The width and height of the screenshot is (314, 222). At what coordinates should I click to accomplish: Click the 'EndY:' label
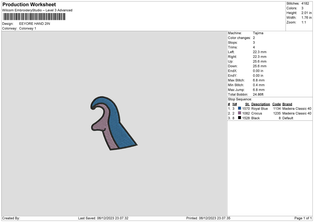(233, 75)
